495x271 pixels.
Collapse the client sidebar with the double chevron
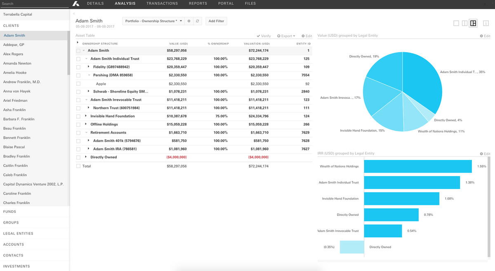pyautogui.click(x=73, y=14)
